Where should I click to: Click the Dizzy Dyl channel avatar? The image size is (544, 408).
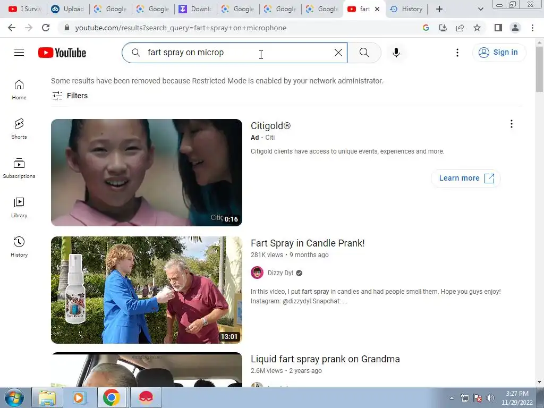[x=257, y=273]
